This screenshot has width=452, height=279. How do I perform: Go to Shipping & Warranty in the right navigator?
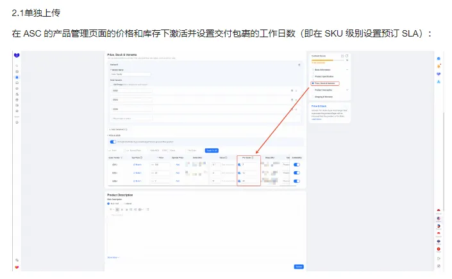[323, 97]
